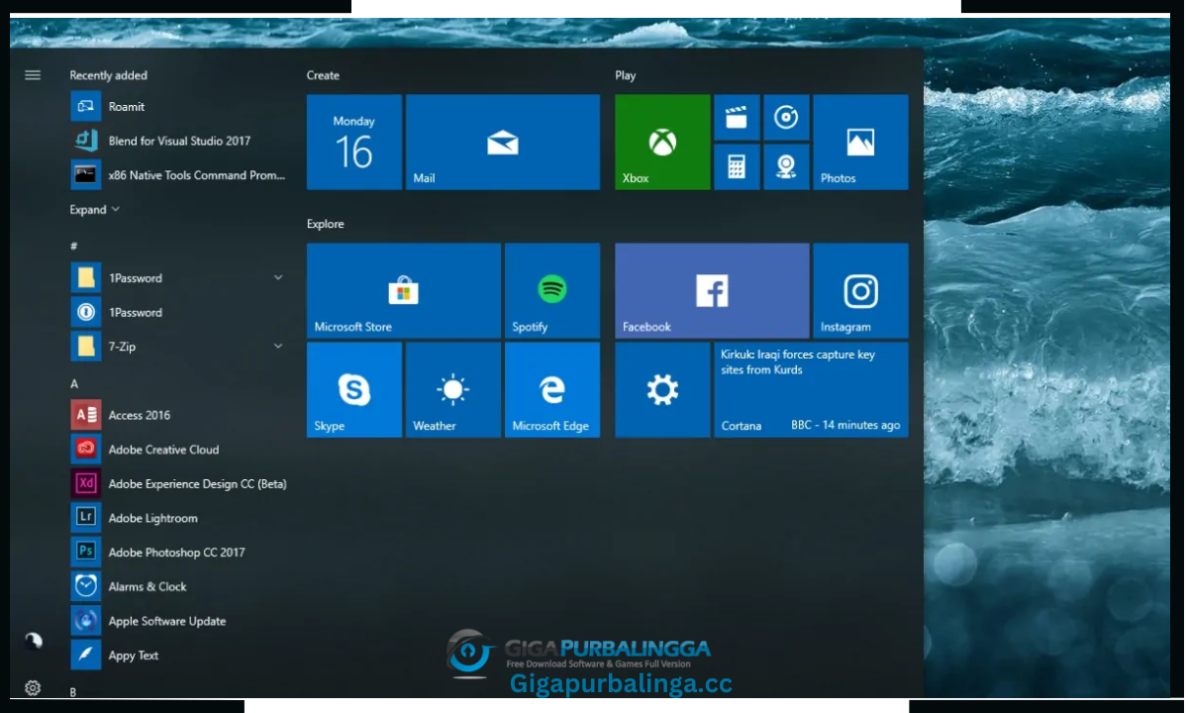Image resolution: width=1188 pixels, height=713 pixels.
Task: Open the Camera webcam small tile
Action: [x=786, y=166]
